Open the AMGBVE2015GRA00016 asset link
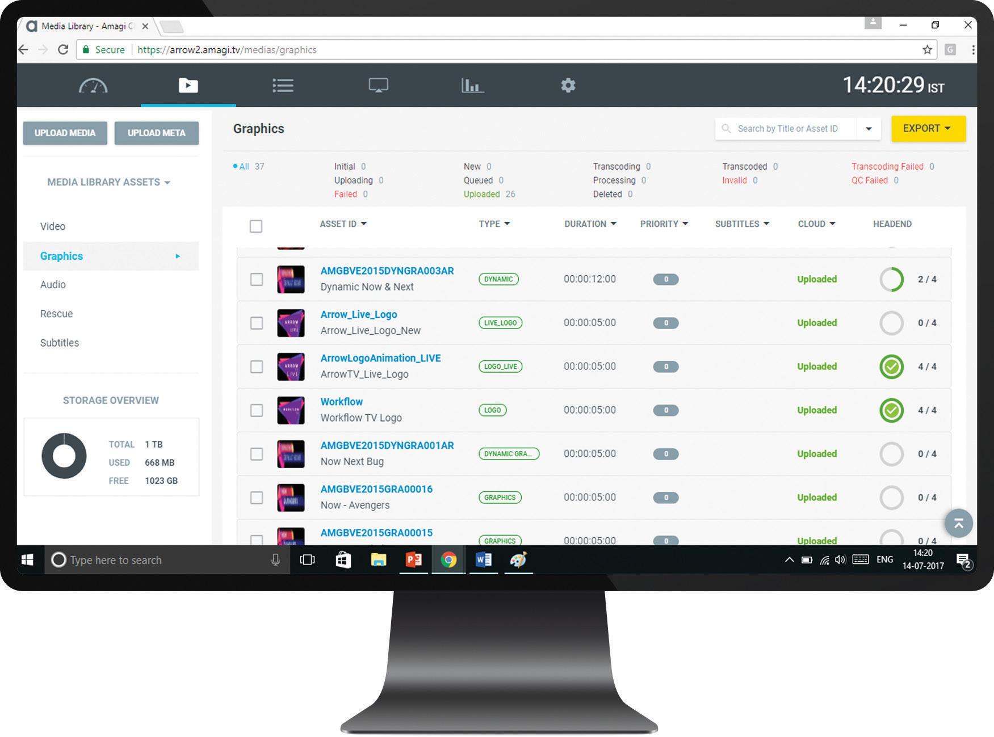994x737 pixels. (x=376, y=489)
